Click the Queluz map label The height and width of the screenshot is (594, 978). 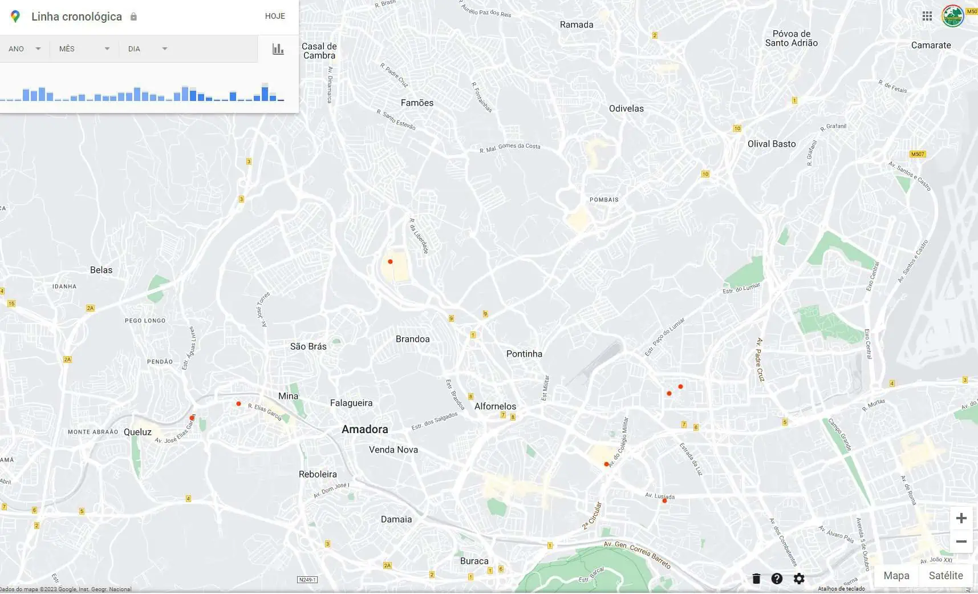[x=137, y=432]
